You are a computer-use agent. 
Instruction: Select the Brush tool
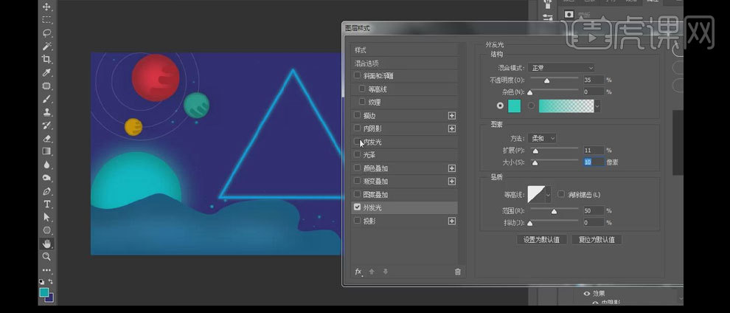point(47,99)
